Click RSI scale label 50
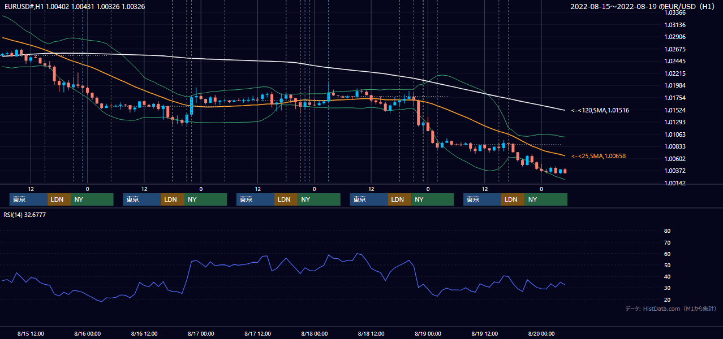 point(668,265)
